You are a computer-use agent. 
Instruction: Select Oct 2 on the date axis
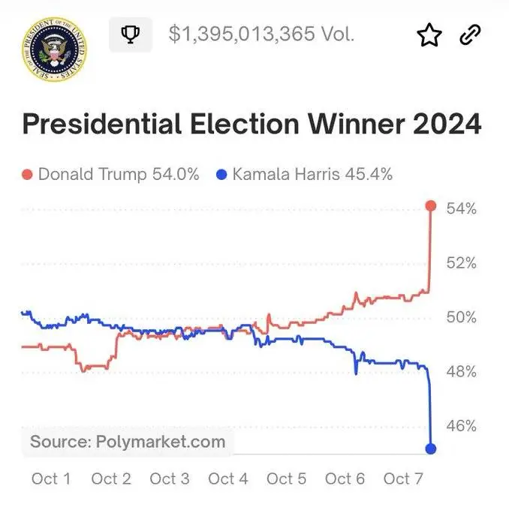coord(110,478)
